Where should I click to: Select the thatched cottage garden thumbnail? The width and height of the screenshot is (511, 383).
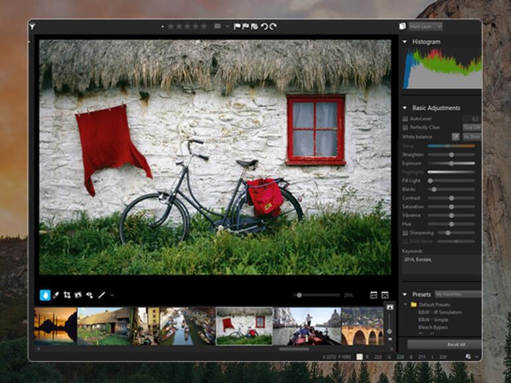(105, 326)
